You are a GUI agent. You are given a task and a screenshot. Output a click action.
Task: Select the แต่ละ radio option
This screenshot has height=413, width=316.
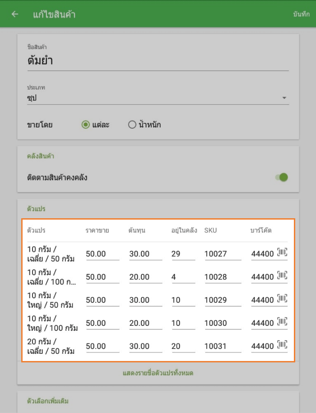click(86, 125)
